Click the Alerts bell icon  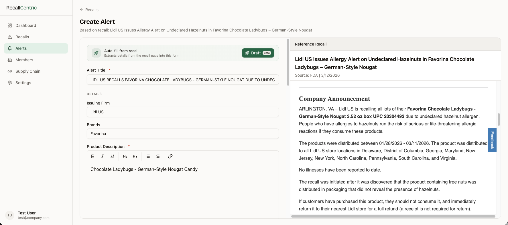point(10,48)
